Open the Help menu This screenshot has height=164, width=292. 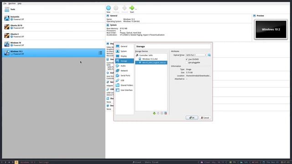point(19,3)
